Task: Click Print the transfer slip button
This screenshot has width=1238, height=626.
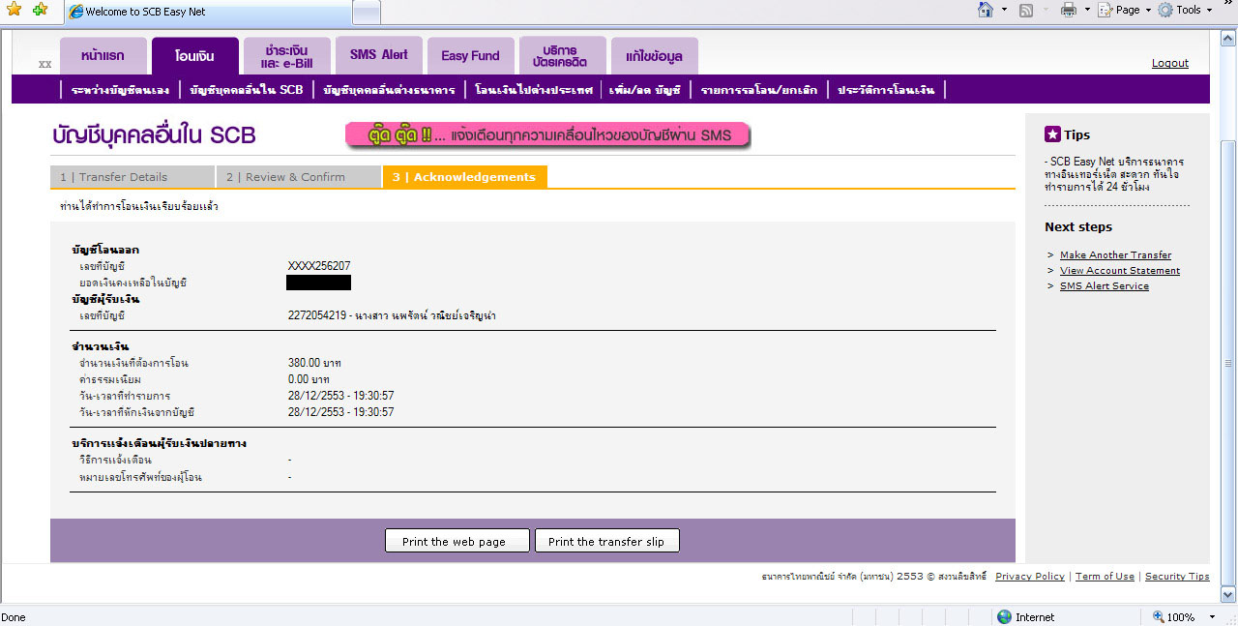Action: (x=607, y=541)
